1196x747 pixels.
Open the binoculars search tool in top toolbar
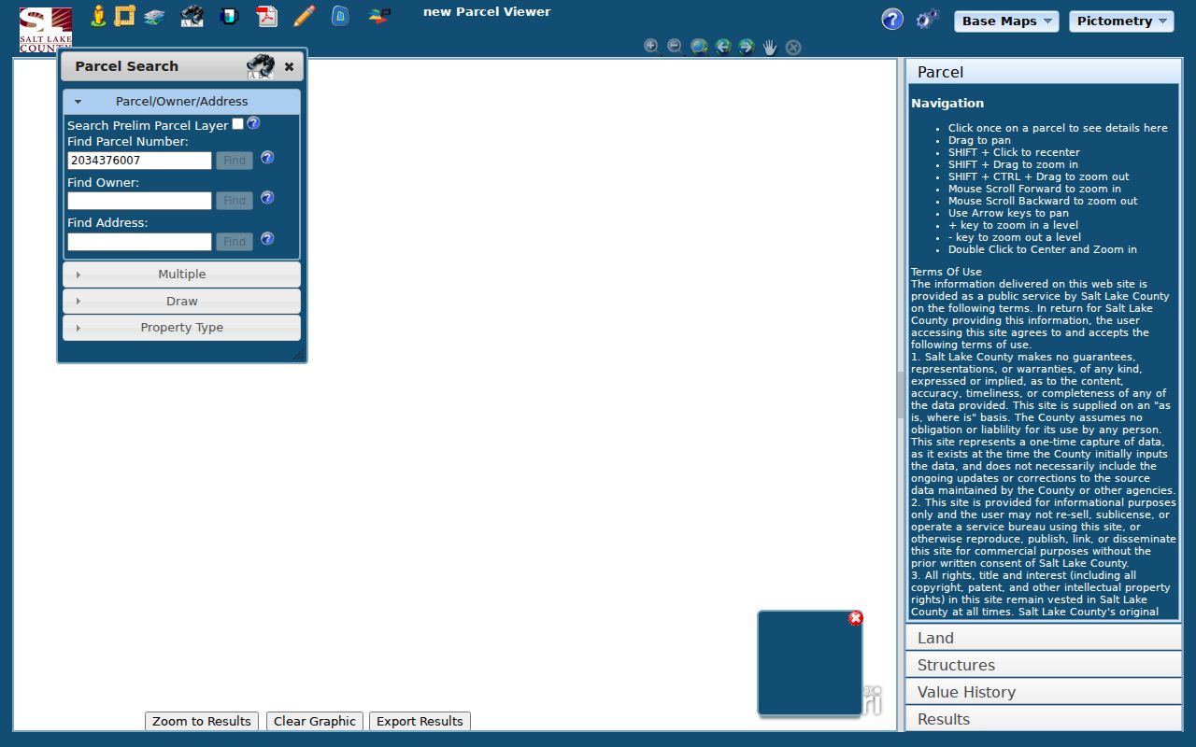[x=192, y=16]
